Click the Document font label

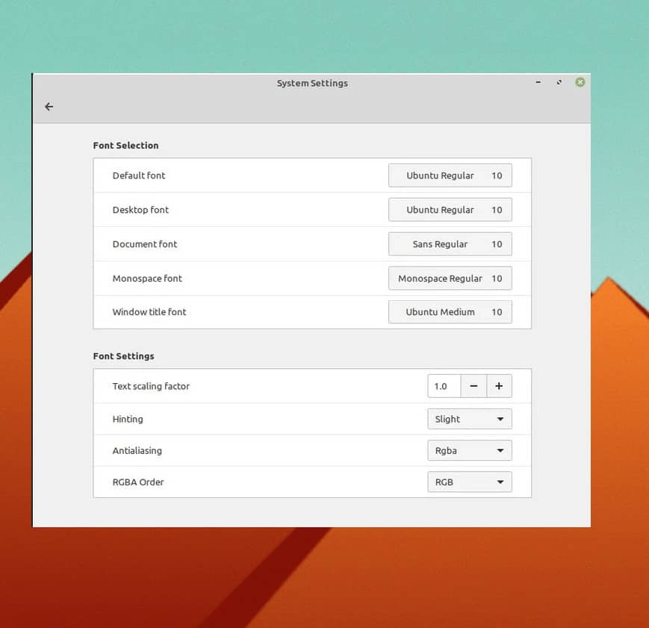[144, 244]
